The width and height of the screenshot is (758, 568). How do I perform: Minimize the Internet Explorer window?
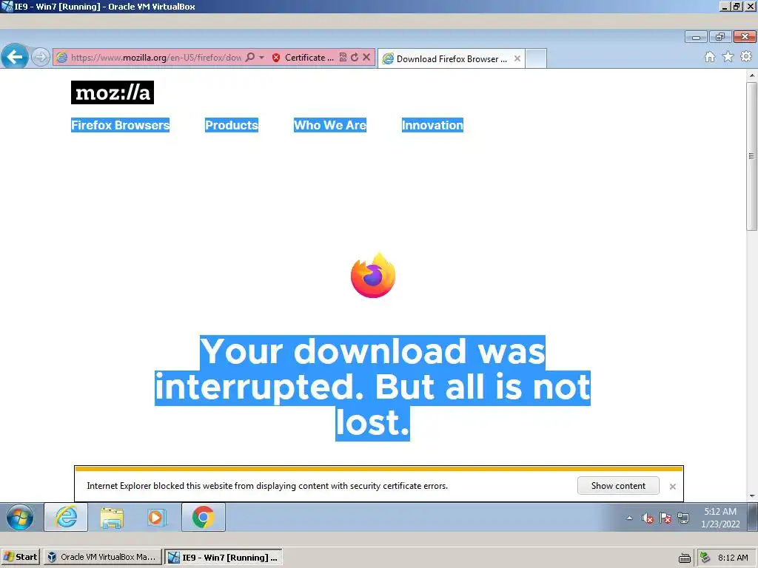(x=696, y=37)
